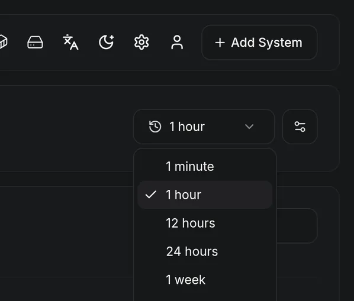The width and height of the screenshot is (354, 301).
Task: Click the container box icon
Action: click(3, 42)
